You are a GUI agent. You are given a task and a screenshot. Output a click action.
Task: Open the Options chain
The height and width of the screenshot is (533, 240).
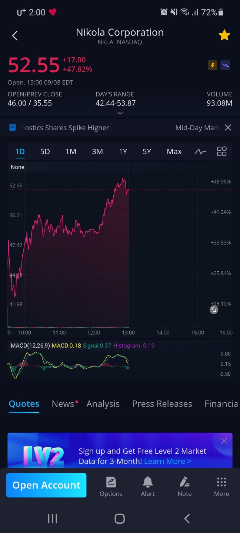[x=111, y=486]
